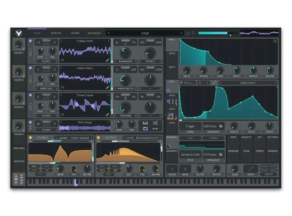The image size is (292, 216).
Task: Open LFO mode Trigger dropdown
Action: tap(190, 126)
